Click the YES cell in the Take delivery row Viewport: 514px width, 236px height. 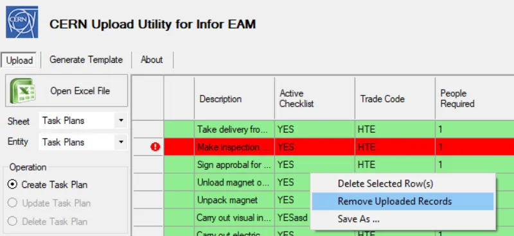(x=315, y=130)
